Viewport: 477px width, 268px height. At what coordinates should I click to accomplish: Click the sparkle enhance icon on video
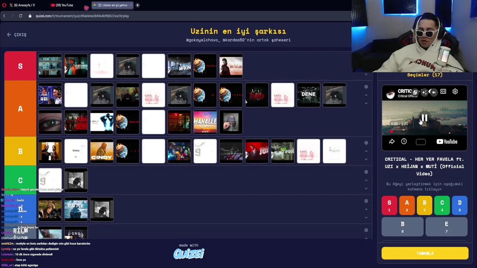coord(424,92)
